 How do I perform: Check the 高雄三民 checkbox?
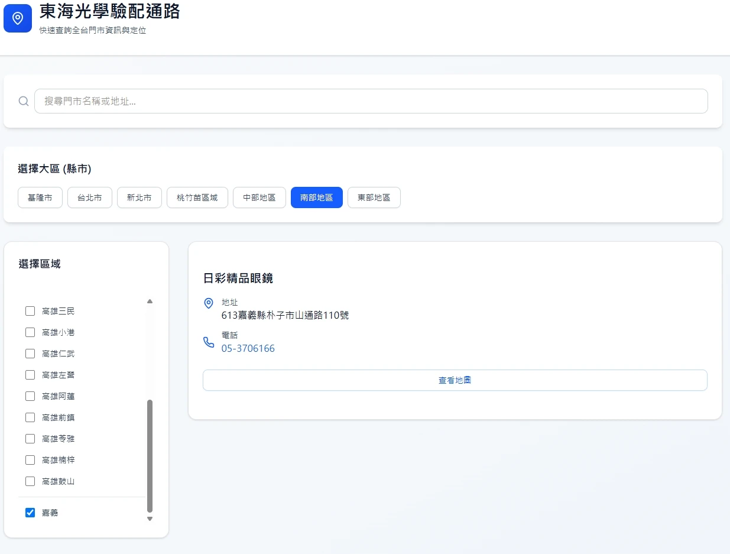tap(30, 311)
